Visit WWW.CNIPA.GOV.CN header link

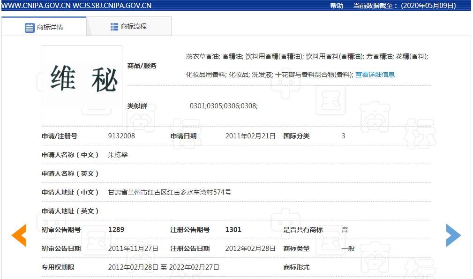click(x=36, y=6)
